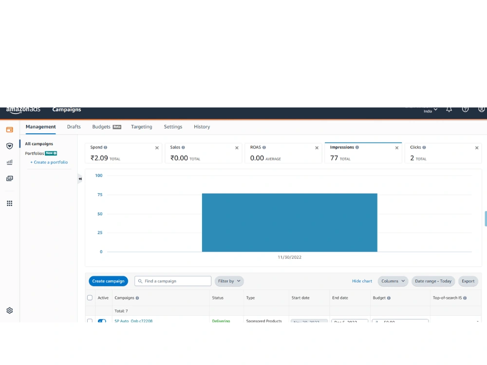Image resolution: width=487 pixels, height=365 pixels.
Task: Click the Active column header
Action: [x=103, y=298]
